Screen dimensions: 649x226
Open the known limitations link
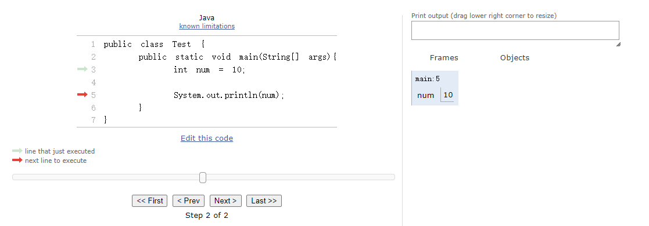[x=207, y=26]
